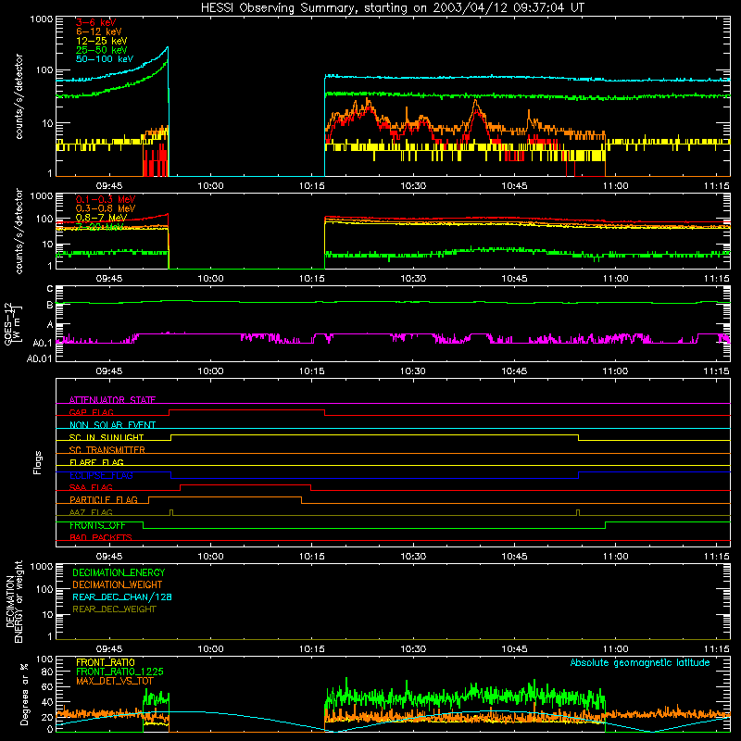This screenshot has height=741, width=741.
Task: Click the 0.3-0.8 MeV legend label
Action: (x=106, y=208)
